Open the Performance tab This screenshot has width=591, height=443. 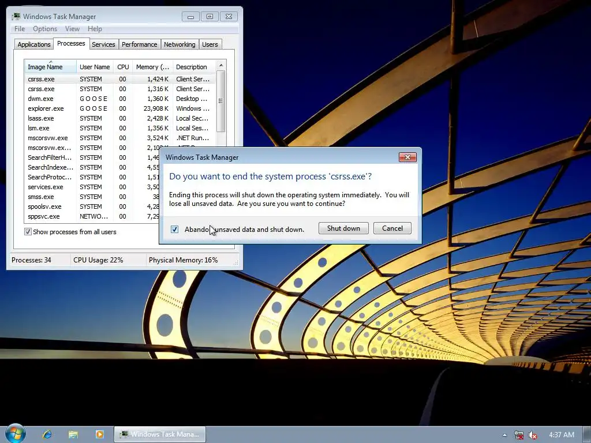click(x=140, y=44)
